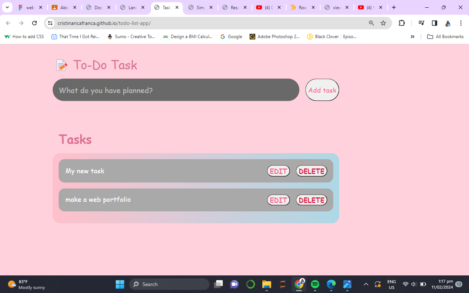The height and width of the screenshot is (293, 469).
Task: Edit the 'My new task' item
Action: (278, 171)
